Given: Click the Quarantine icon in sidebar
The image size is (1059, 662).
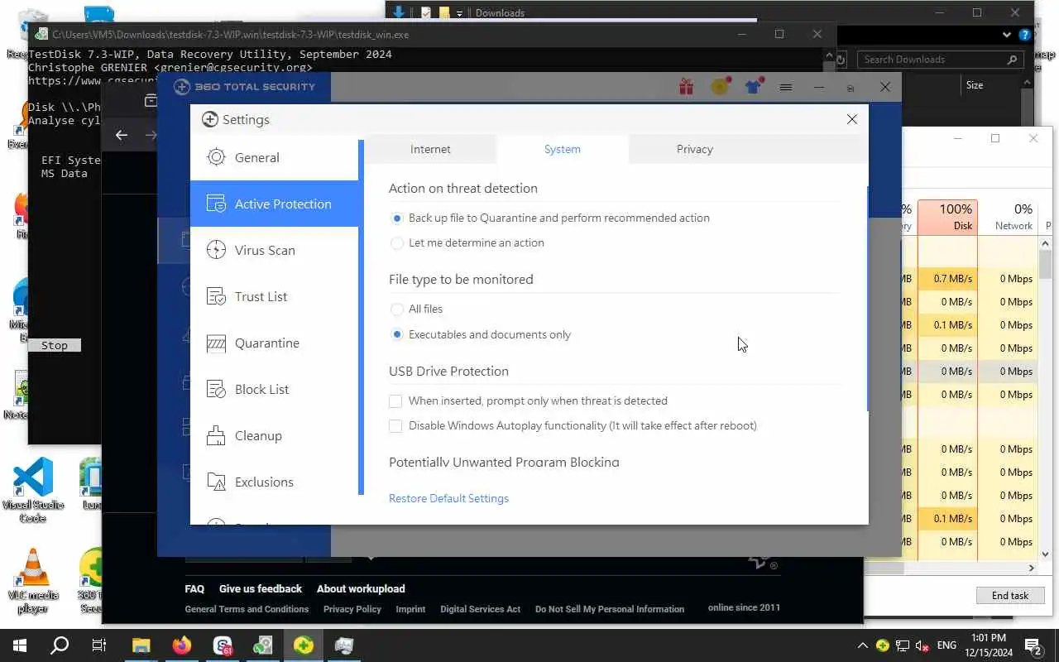Looking at the screenshot, I should pyautogui.click(x=216, y=343).
